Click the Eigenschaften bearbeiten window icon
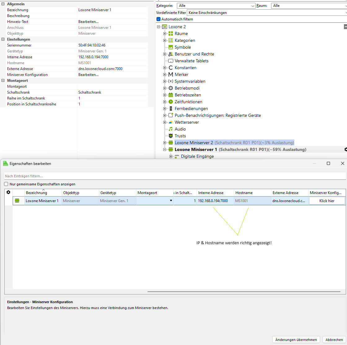This screenshot has height=345, width=347. pyautogui.click(x=6, y=164)
